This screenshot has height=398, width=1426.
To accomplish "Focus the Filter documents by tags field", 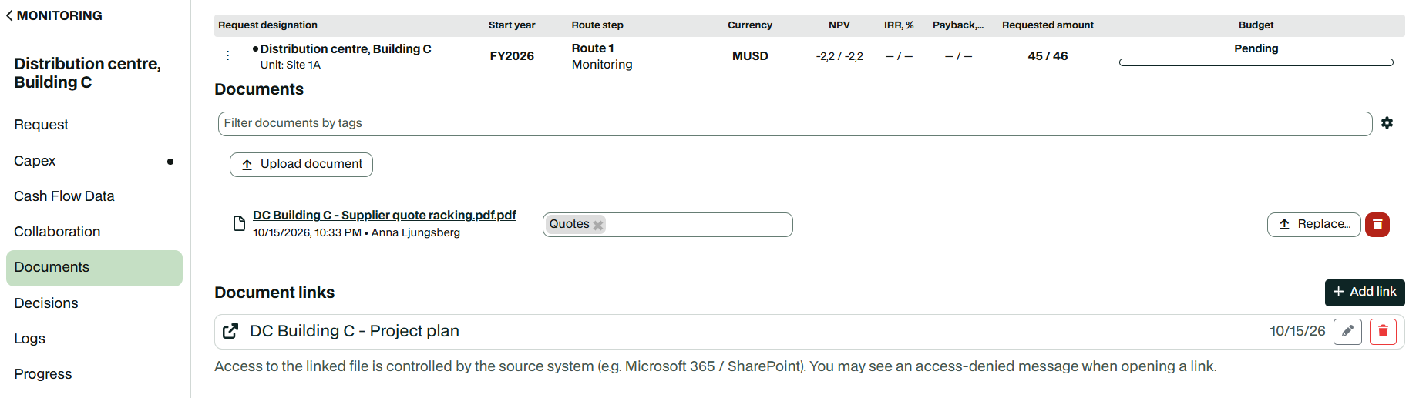I will point(795,124).
